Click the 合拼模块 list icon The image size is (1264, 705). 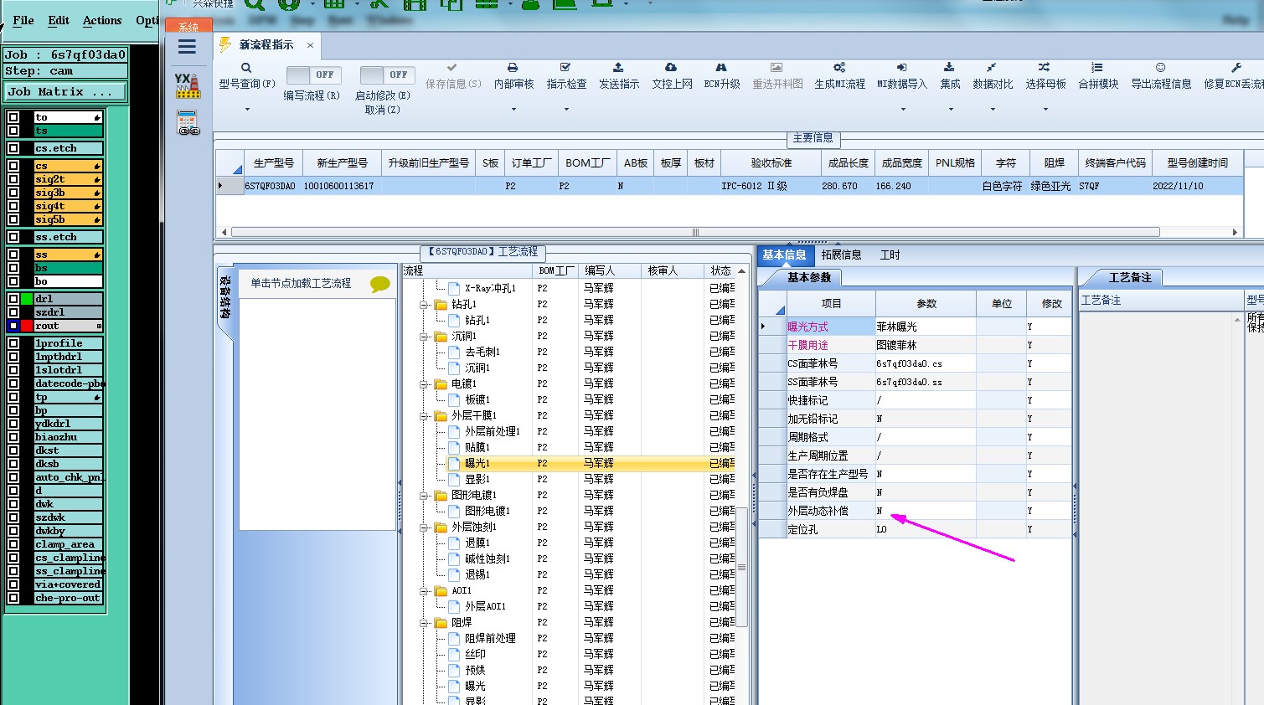pyautogui.click(x=1097, y=67)
